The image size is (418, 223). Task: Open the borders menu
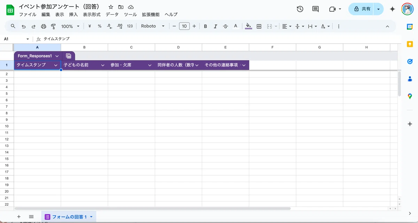[259, 26]
